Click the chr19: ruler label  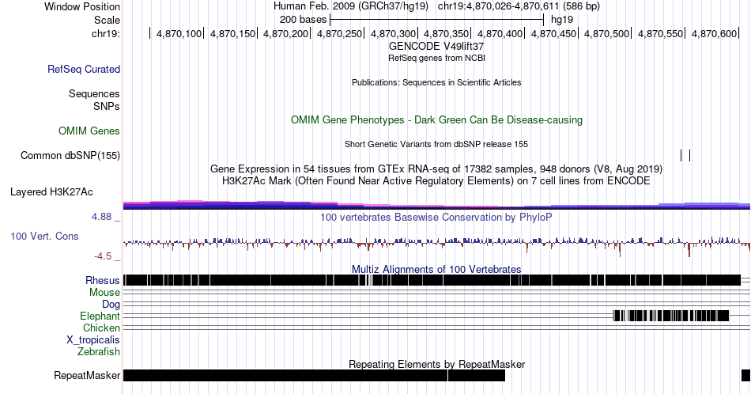point(106,33)
